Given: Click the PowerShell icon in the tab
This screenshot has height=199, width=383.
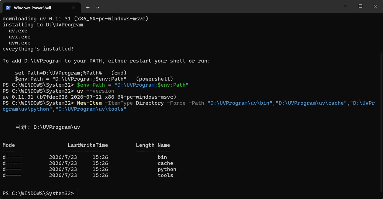Looking at the screenshot, I should [x=8, y=7].
